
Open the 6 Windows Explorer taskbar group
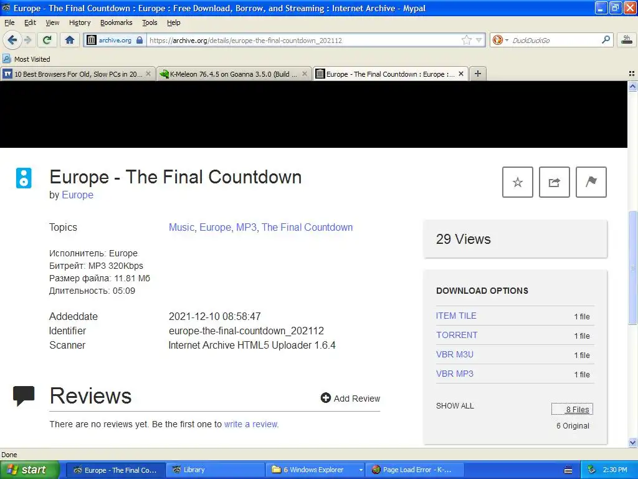(316, 470)
